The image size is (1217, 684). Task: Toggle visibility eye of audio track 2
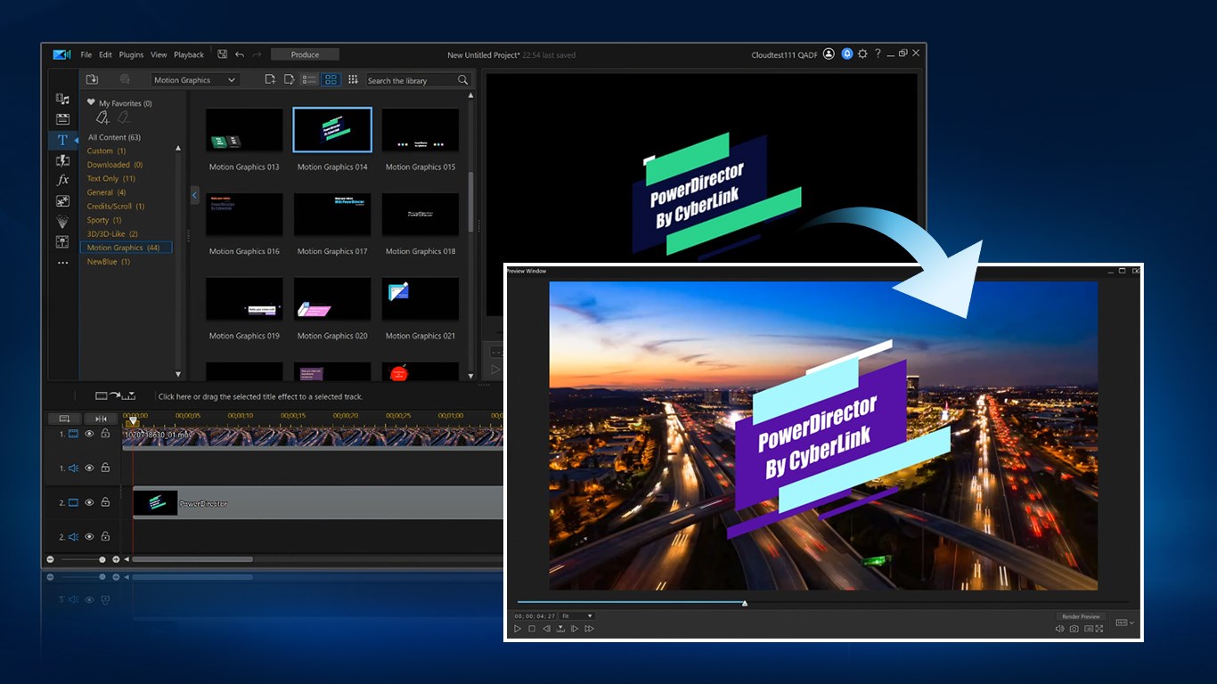pos(89,536)
